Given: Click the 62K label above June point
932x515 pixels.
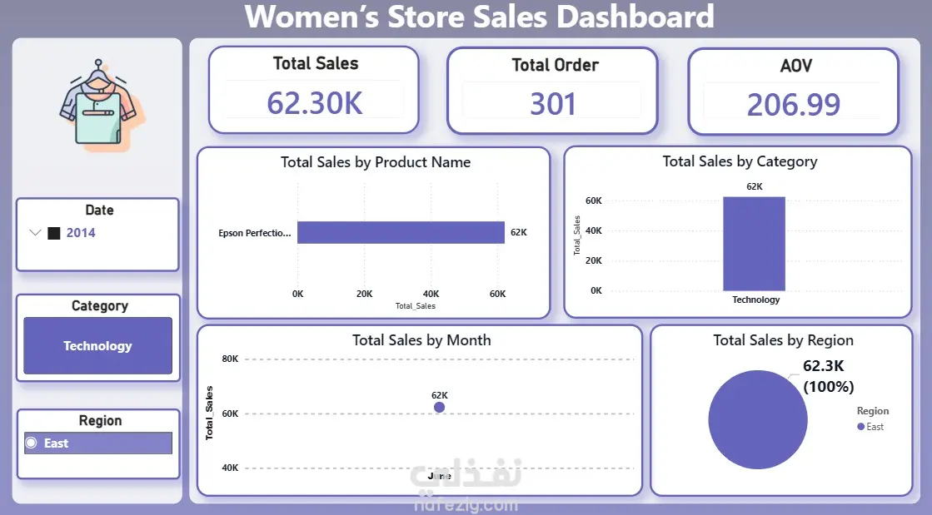Looking at the screenshot, I should click(x=439, y=395).
